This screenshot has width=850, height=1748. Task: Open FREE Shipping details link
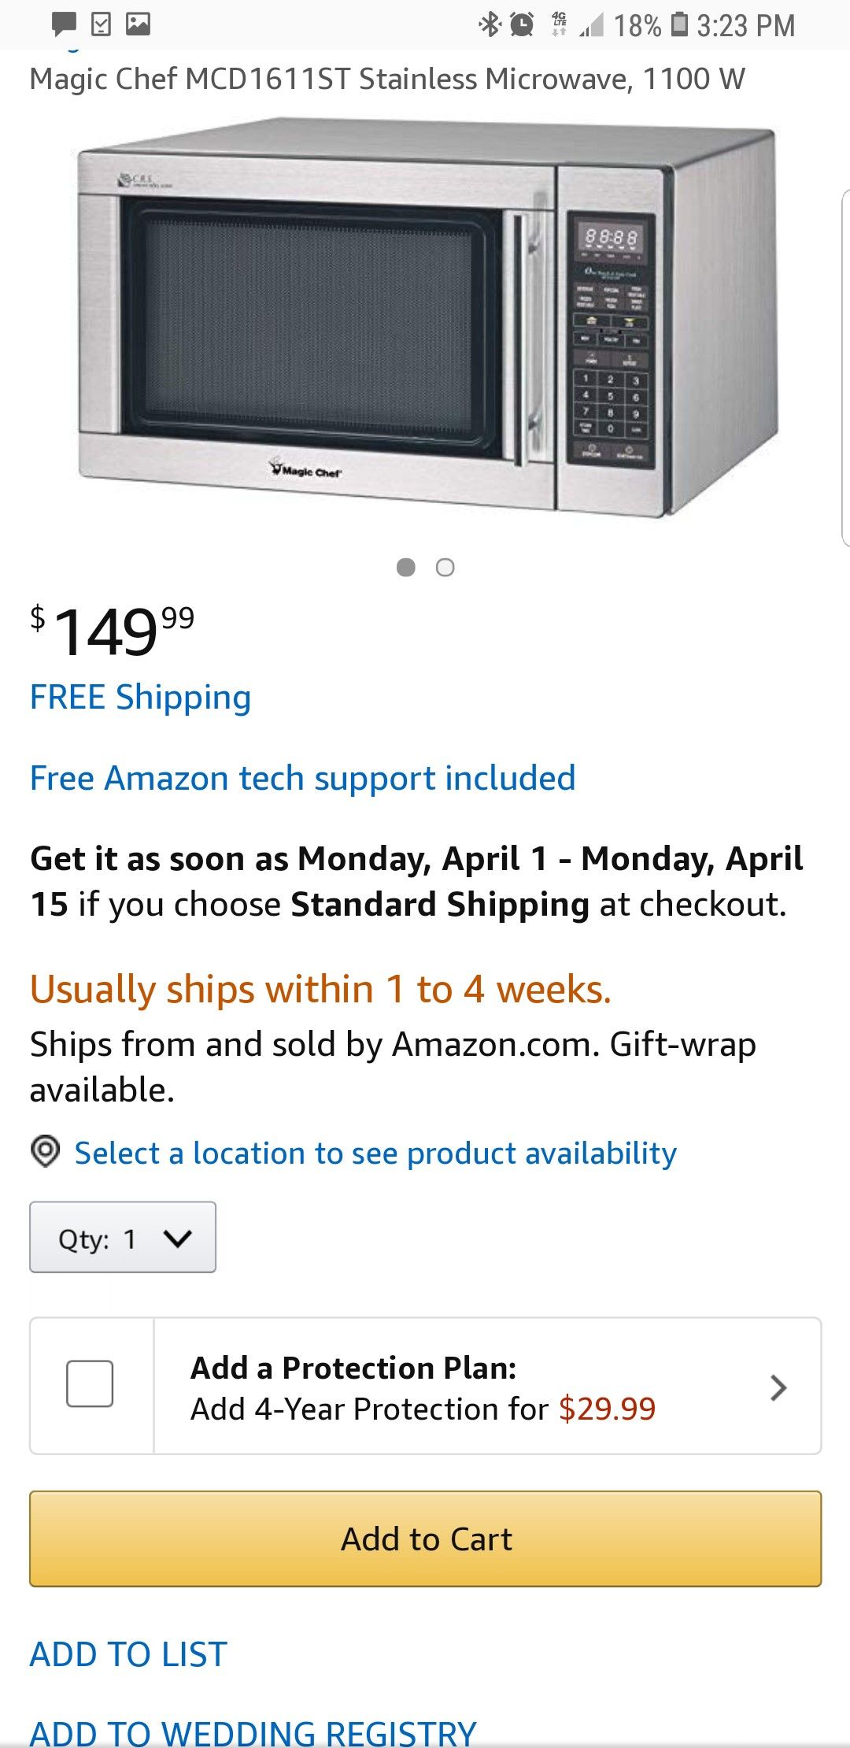tap(140, 698)
